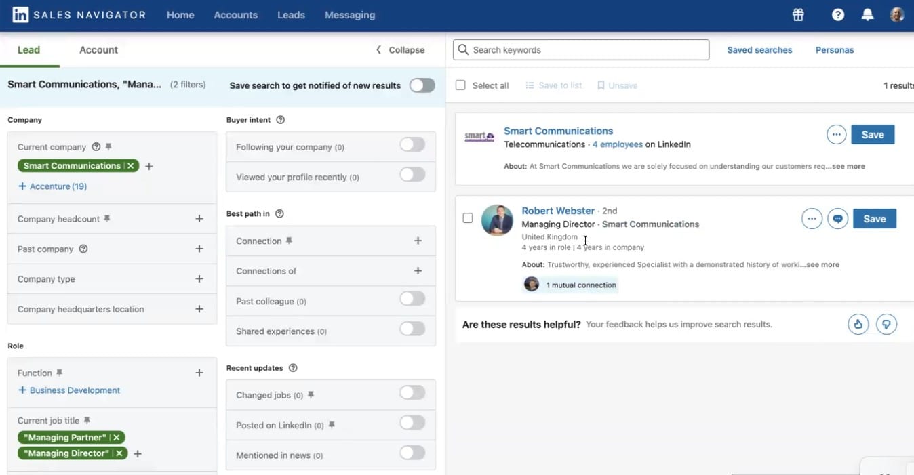The height and width of the screenshot is (475, 914).
Task: Click the Best path in help icon
Action: click(x=279, y=213)
